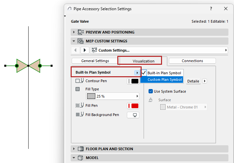The image size is (234, 163).
Task: Click the Fill Pen icon
Action: pos(80,105)
